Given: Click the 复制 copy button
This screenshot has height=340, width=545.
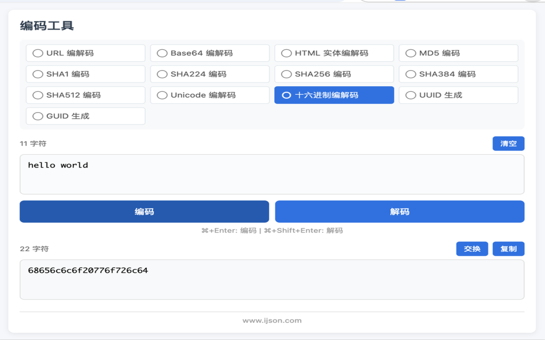Looking at the screenshot, I should (x=508, y=249).
